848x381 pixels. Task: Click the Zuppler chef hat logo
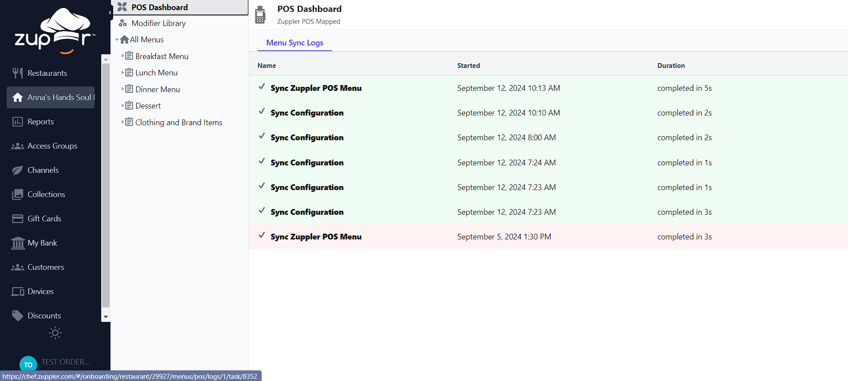click(x=55, y=31)
